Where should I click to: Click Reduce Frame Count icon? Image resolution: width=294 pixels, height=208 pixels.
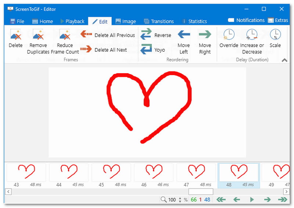pyautogui.click(x=65, y=35)
